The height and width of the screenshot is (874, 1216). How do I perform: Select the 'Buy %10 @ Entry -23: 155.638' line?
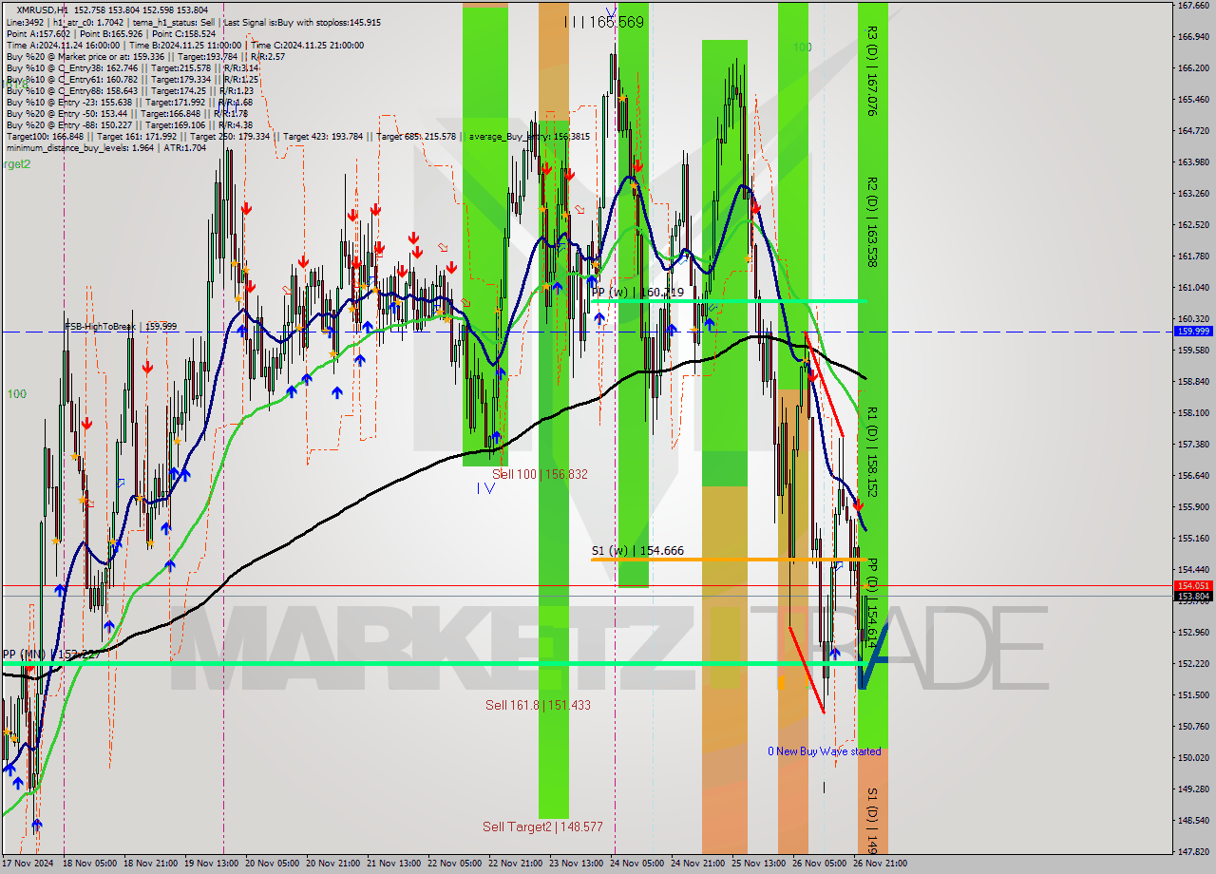pyautogui.click(x=129, y=103)
